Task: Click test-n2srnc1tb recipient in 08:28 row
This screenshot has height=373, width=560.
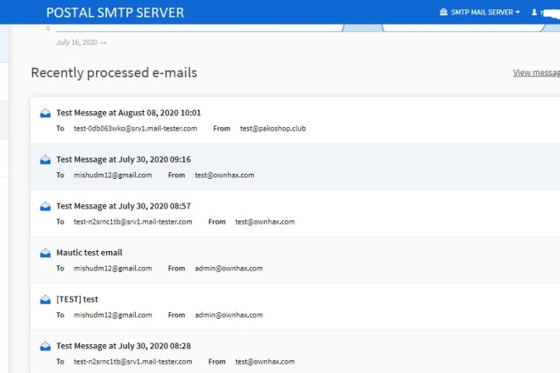Action: pos(133,362)
